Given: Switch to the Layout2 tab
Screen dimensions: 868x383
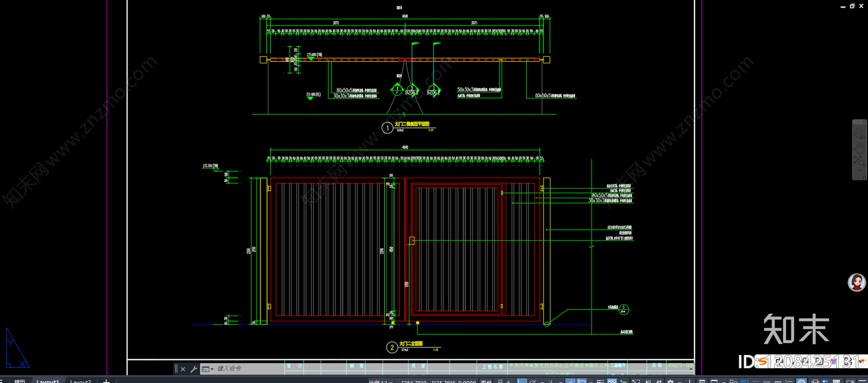Looking at the screenshot, I should [80, 381].
